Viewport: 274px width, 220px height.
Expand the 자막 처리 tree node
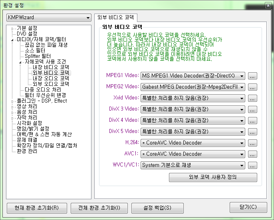pyautogui.click(x=12, y=118)
